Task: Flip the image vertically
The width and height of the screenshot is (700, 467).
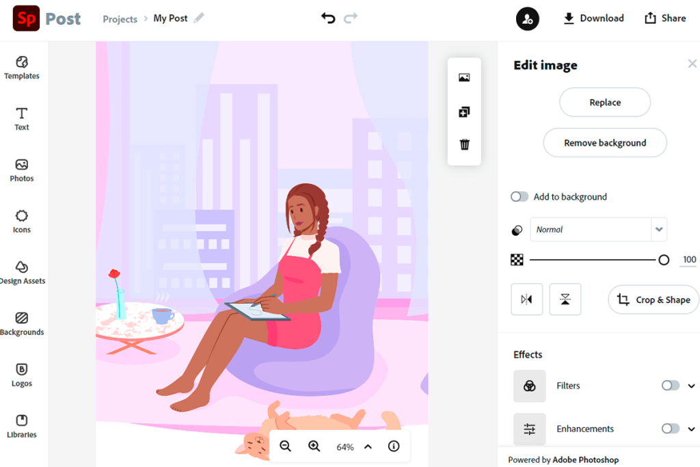Action: click(x=565, y=299)
